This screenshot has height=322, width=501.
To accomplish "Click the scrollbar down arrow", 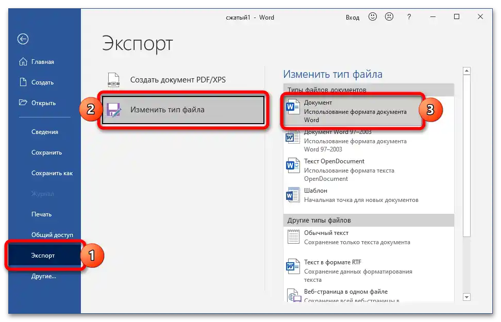I will coord(466,297).
